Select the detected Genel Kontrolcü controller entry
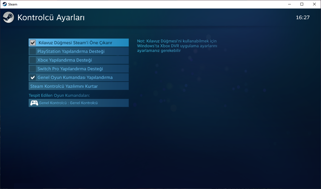Image resolution: width=321 pixels, height=189 pixels. pyautogui.click(x=79, y=103)
